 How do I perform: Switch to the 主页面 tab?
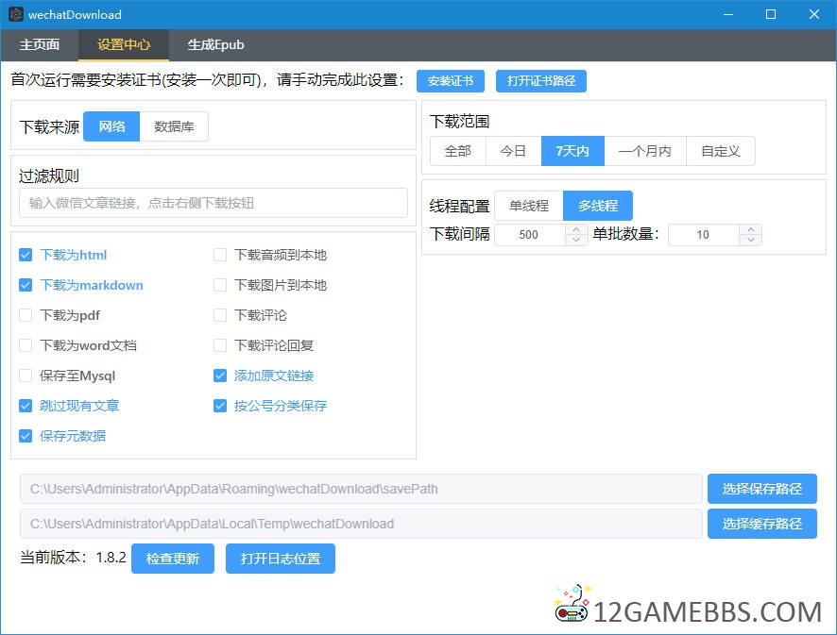coord(39,44)
